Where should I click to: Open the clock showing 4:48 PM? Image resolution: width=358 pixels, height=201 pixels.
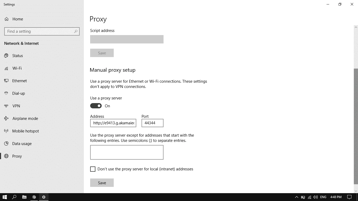pos(336,197)
